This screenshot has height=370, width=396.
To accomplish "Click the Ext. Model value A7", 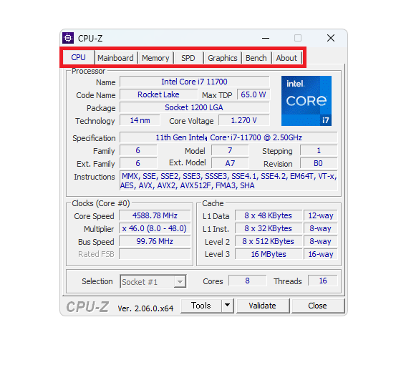I will click(230, 163).
